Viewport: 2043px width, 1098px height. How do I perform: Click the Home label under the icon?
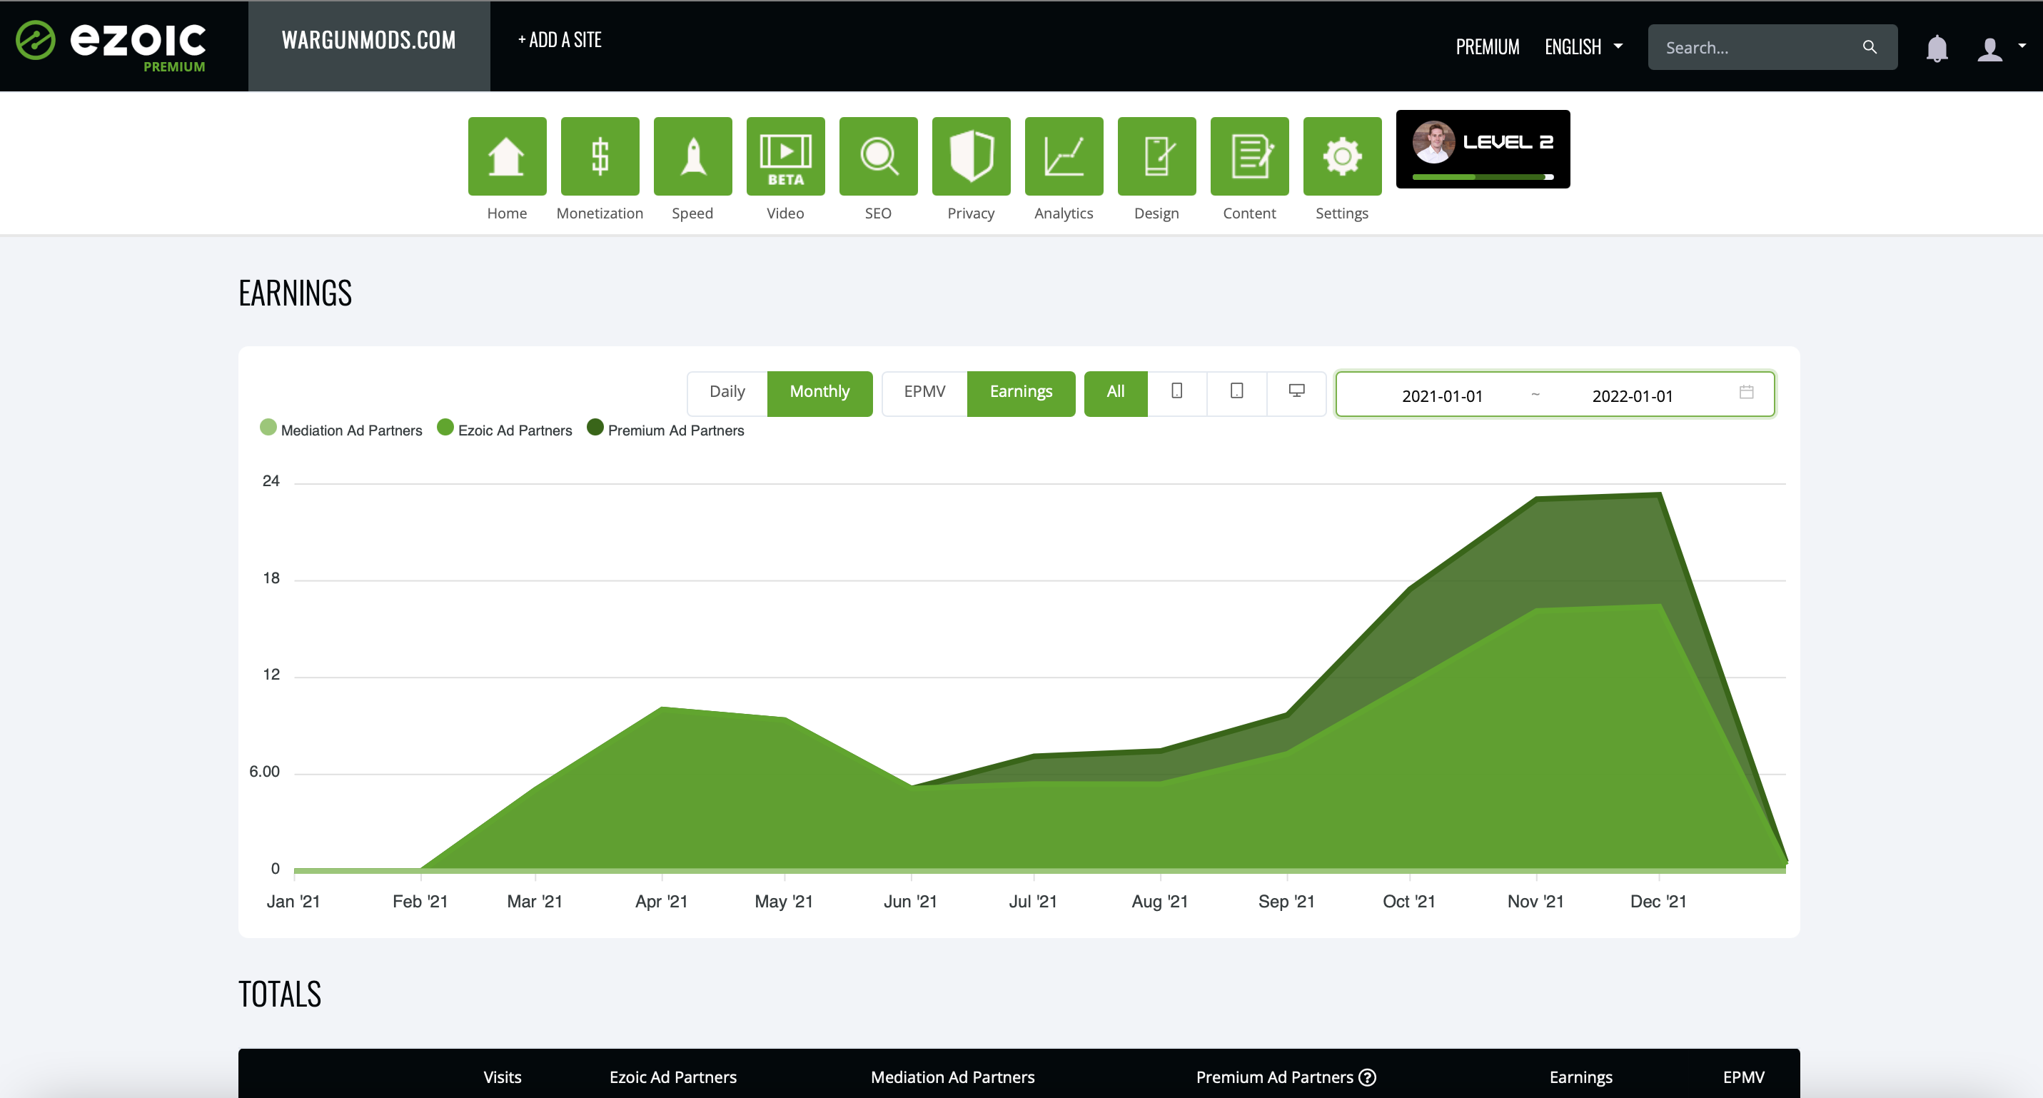click(507, 213)
